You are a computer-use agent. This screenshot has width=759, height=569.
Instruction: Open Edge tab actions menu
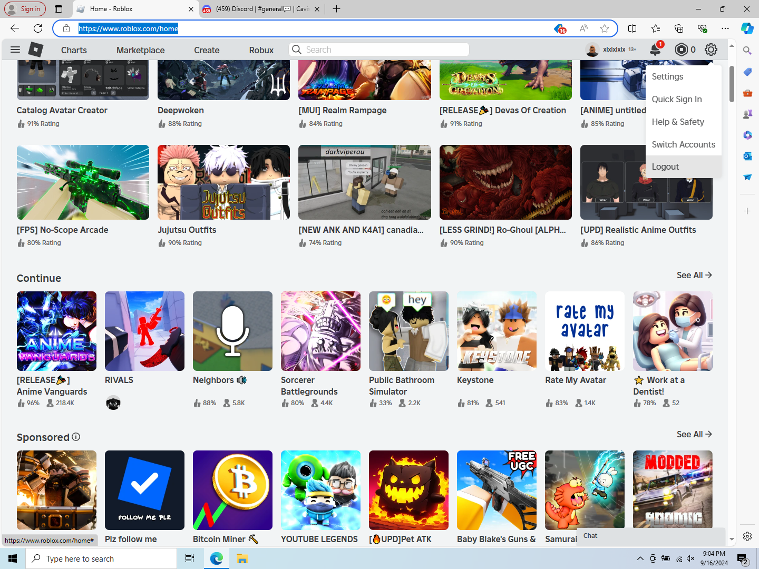click(x=59, y=9)
